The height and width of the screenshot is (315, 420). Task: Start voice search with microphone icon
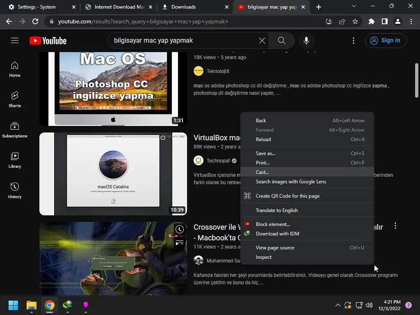[306, 41]
